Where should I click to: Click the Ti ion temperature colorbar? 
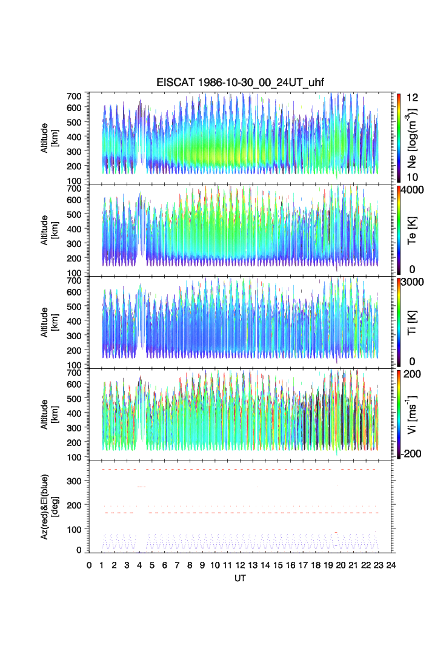coord(399,321)
